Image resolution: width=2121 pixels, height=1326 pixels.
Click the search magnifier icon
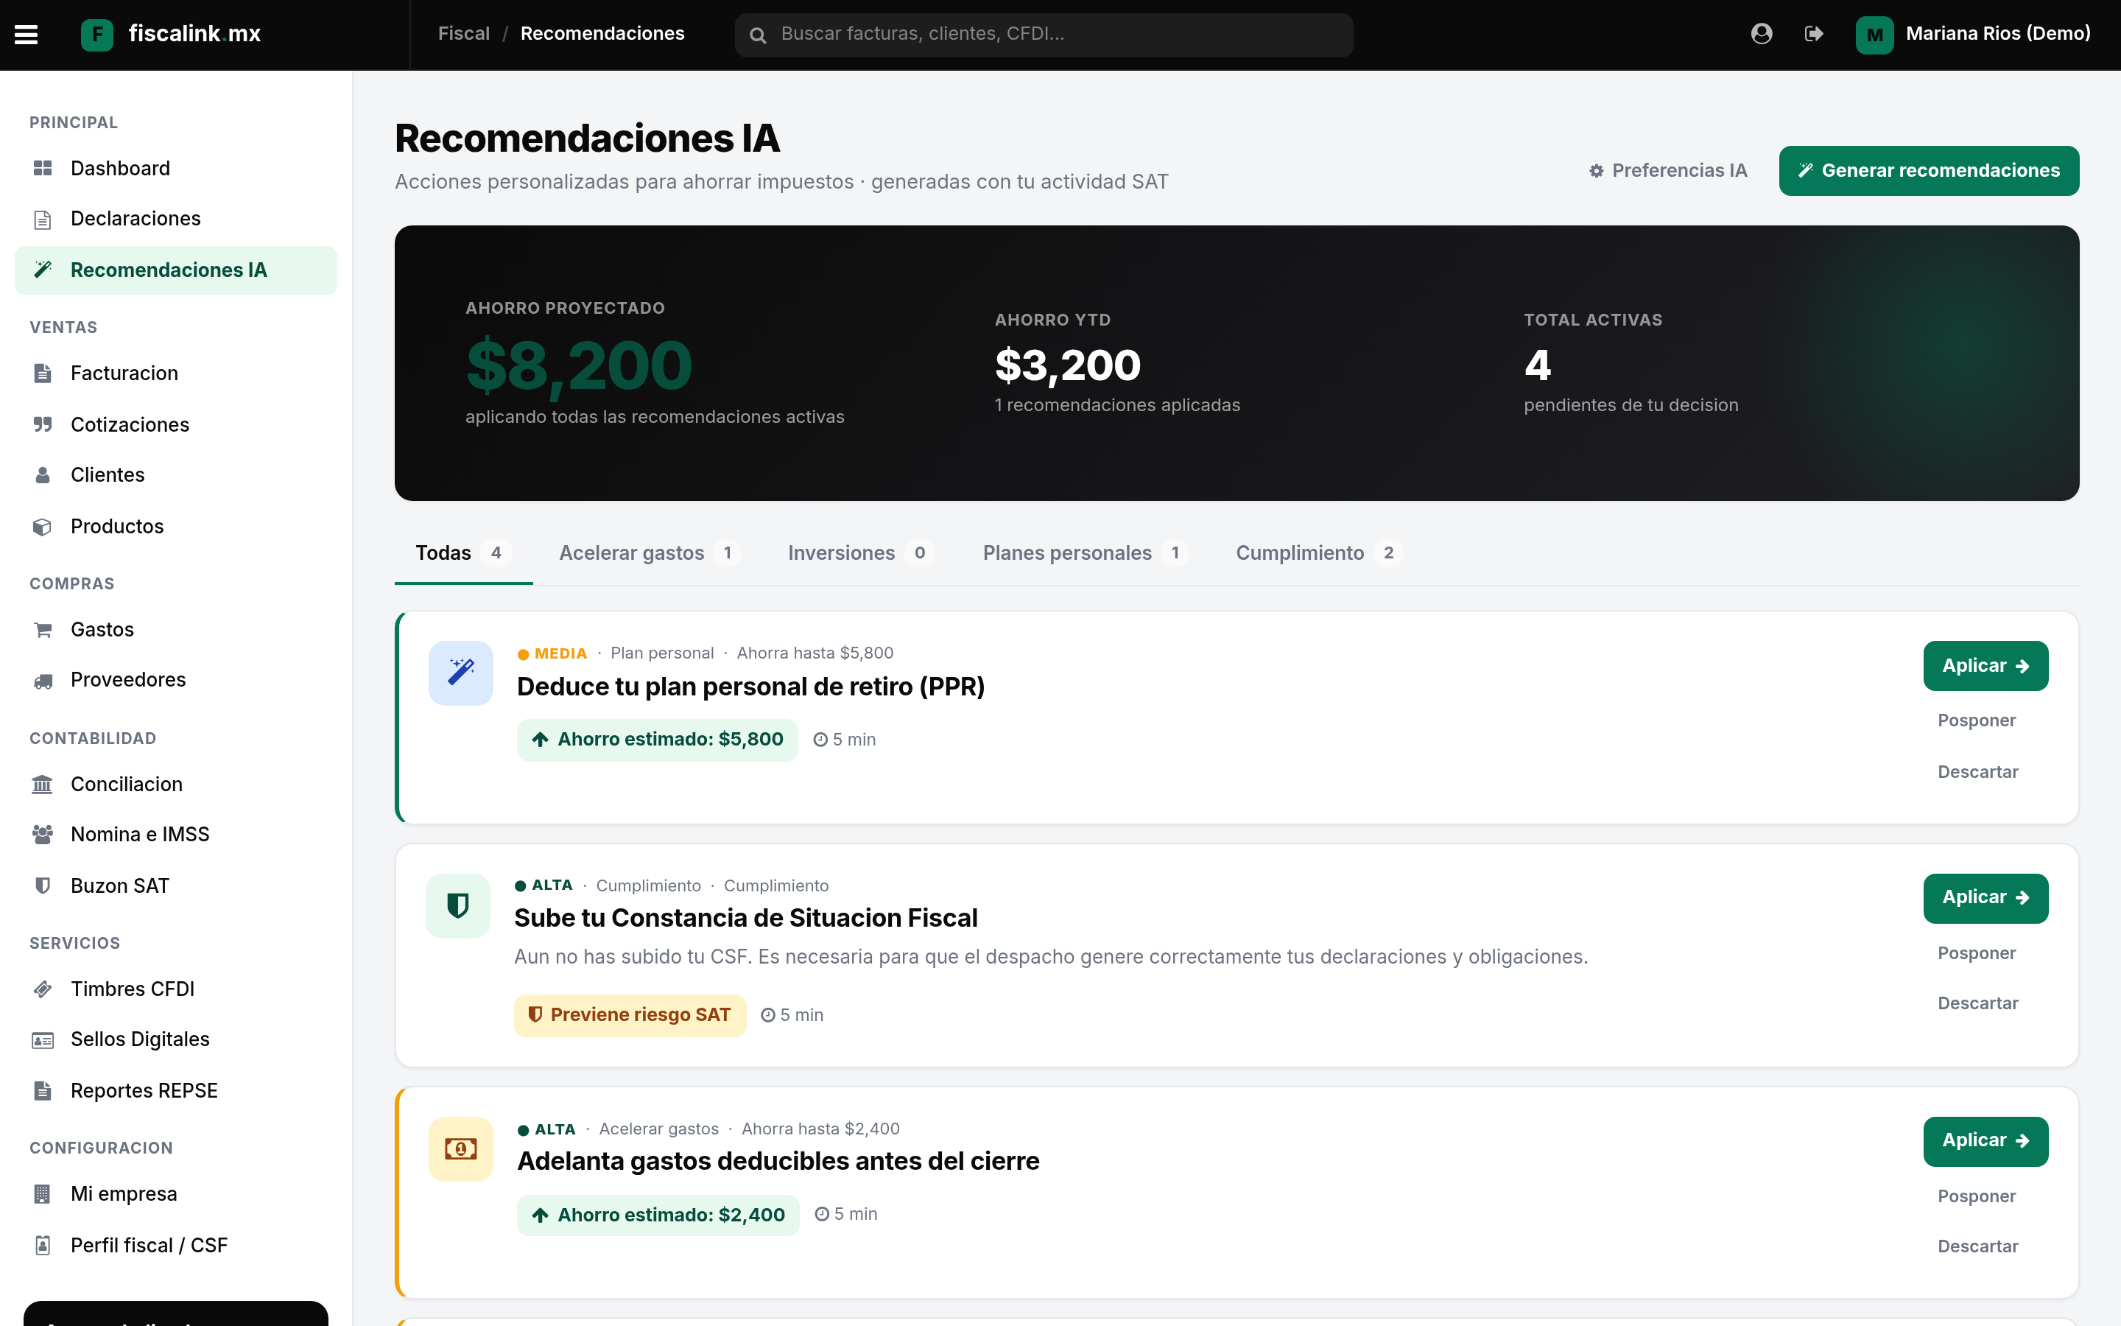tap(758, 35)
